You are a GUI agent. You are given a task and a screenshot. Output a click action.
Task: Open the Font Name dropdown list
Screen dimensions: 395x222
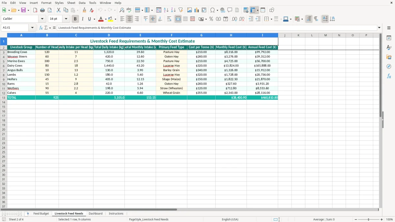42,19
